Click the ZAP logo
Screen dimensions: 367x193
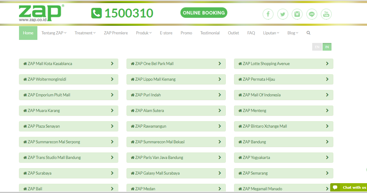[x=41, y=13]
